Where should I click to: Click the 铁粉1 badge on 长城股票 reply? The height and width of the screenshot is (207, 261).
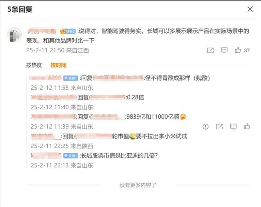click(x=70, y=156)
